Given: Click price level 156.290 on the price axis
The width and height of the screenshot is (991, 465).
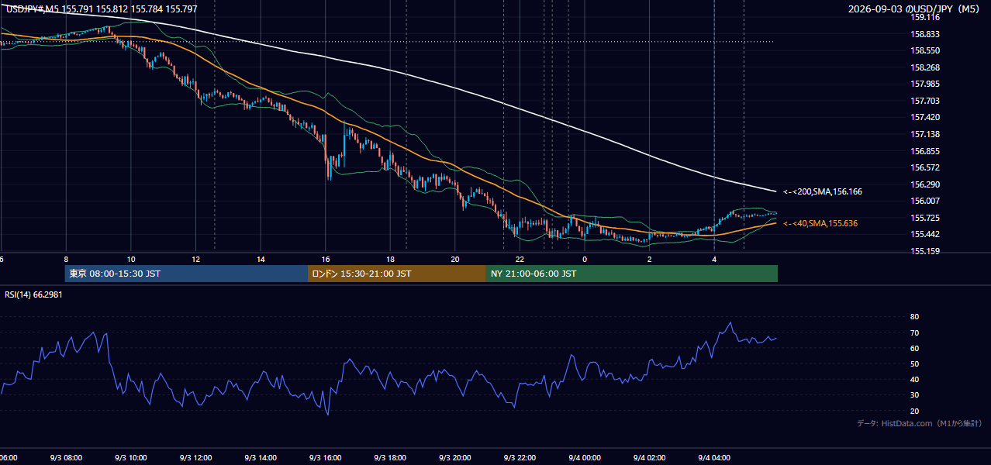Looking at the screenshot, I should point(924,184).
